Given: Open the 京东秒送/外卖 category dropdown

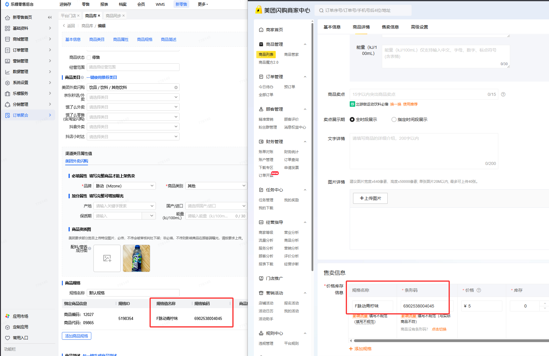Looking at the screenshot, I should point(133,97).
